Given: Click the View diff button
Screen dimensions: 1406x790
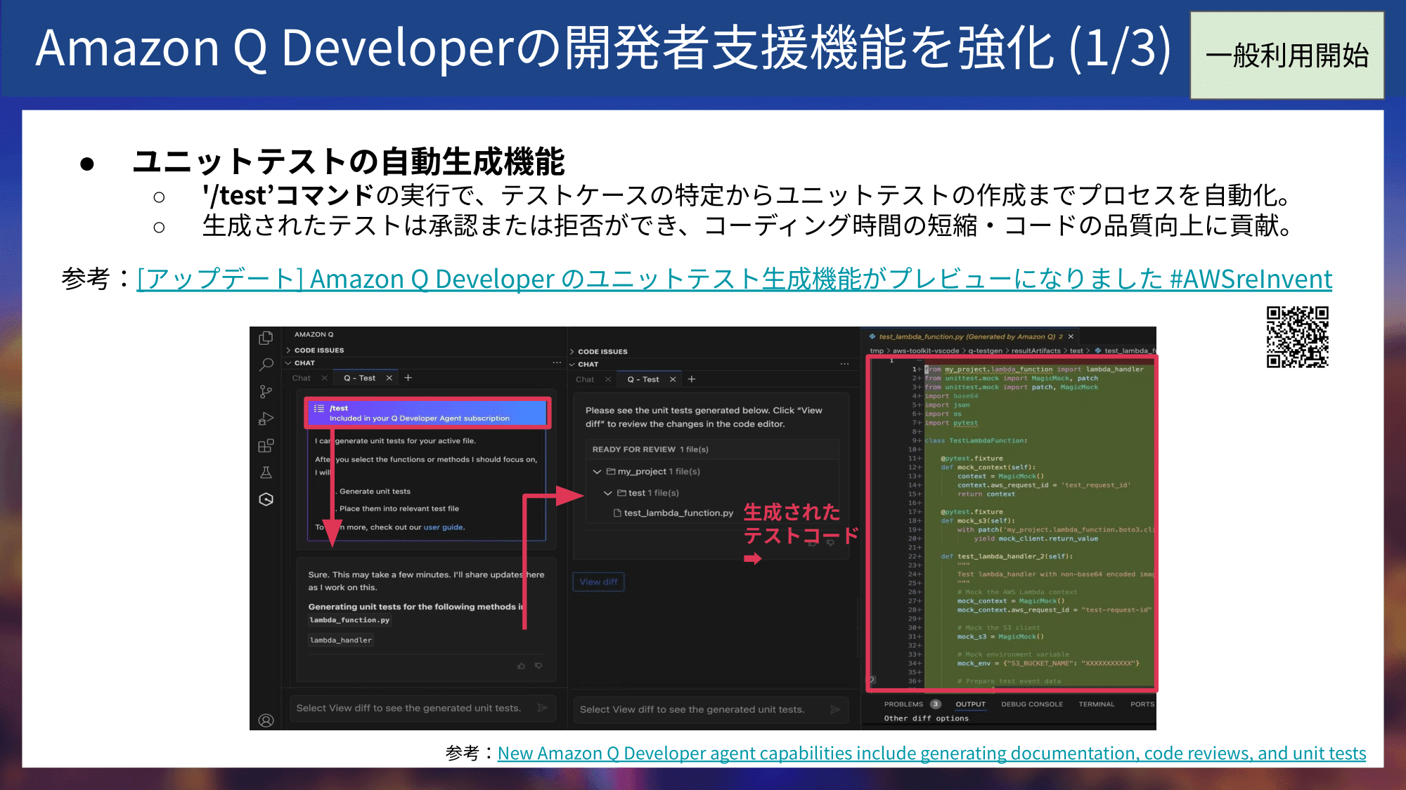Looking at the screenshot, I should 598,581.
